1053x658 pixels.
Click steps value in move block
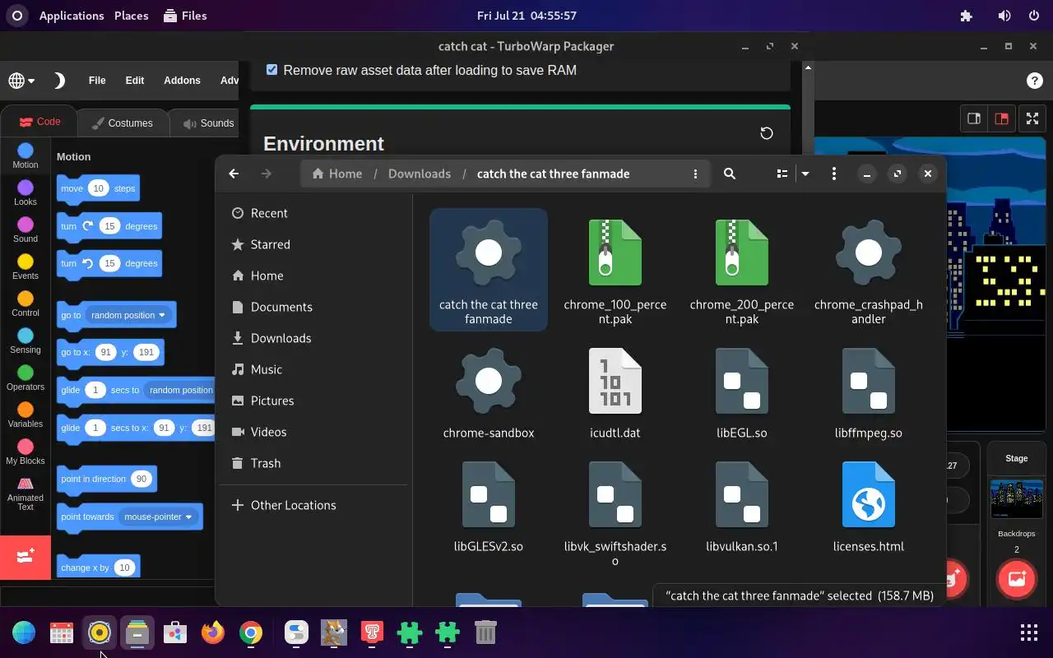pos(98,188)
